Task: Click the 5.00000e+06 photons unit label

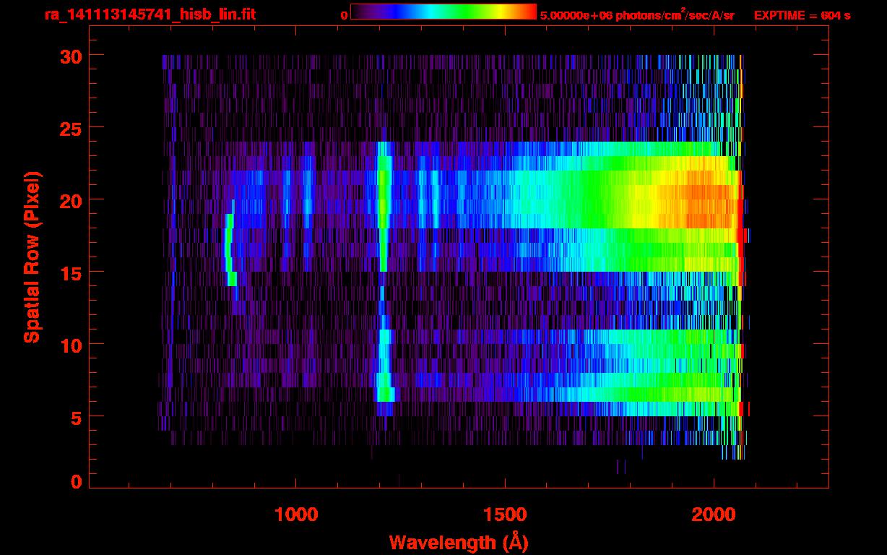Action: [637, 14]
